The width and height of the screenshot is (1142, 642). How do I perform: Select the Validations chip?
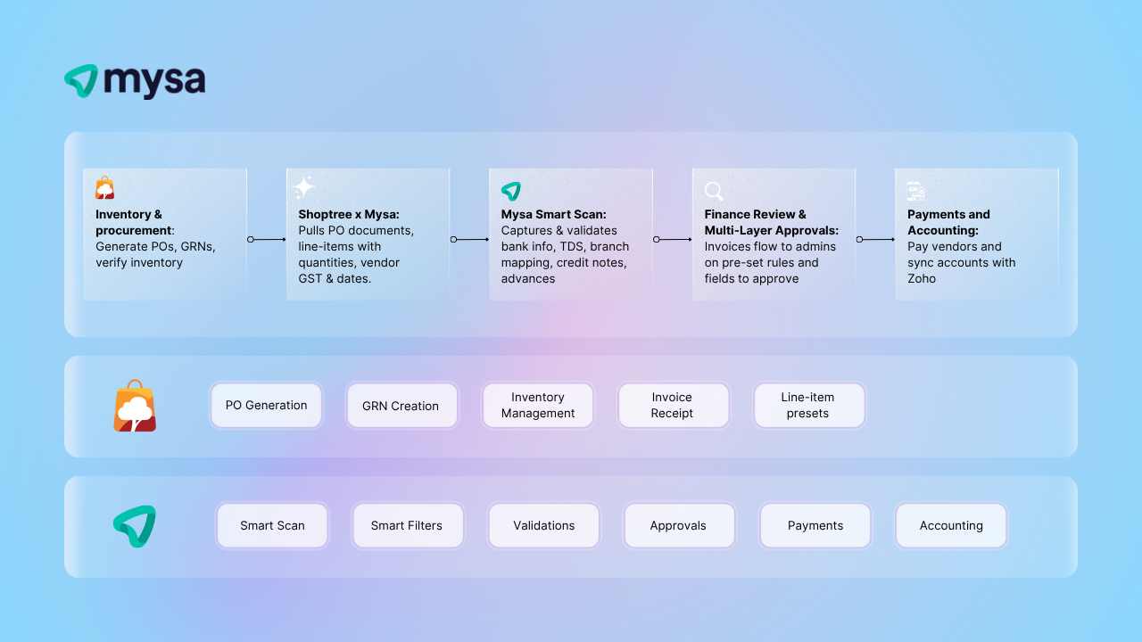tap(544, 525)
